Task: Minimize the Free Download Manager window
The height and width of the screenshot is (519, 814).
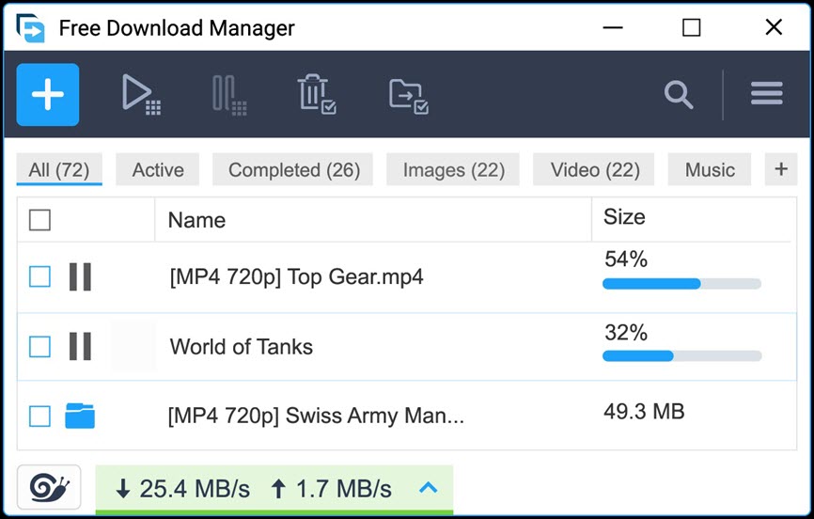Action: click(613, 27)
